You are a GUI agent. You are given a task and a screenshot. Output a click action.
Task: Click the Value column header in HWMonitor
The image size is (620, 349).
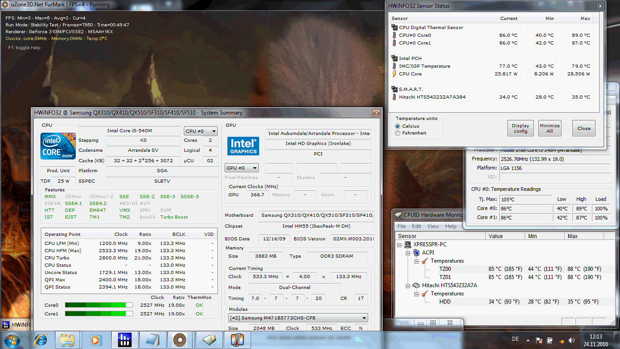505,236
